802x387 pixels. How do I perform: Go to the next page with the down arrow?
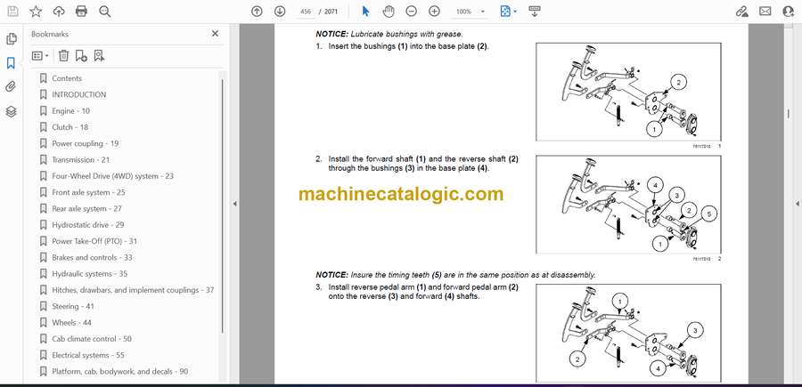tap(280, 12)
